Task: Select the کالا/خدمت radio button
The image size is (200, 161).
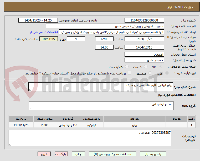Action: click(x=127, y=67)
